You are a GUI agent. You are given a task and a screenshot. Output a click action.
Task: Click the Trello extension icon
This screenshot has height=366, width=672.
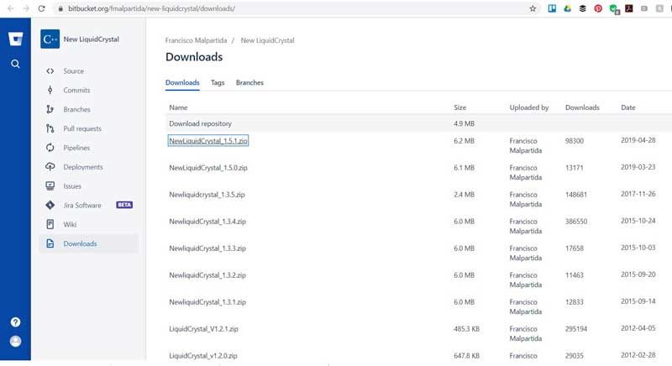552,8
